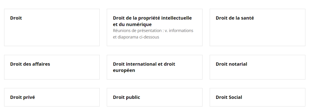The image size is (310, 112).
Task: Click the 'Droit privé' title label
Action: coord(23,97)
